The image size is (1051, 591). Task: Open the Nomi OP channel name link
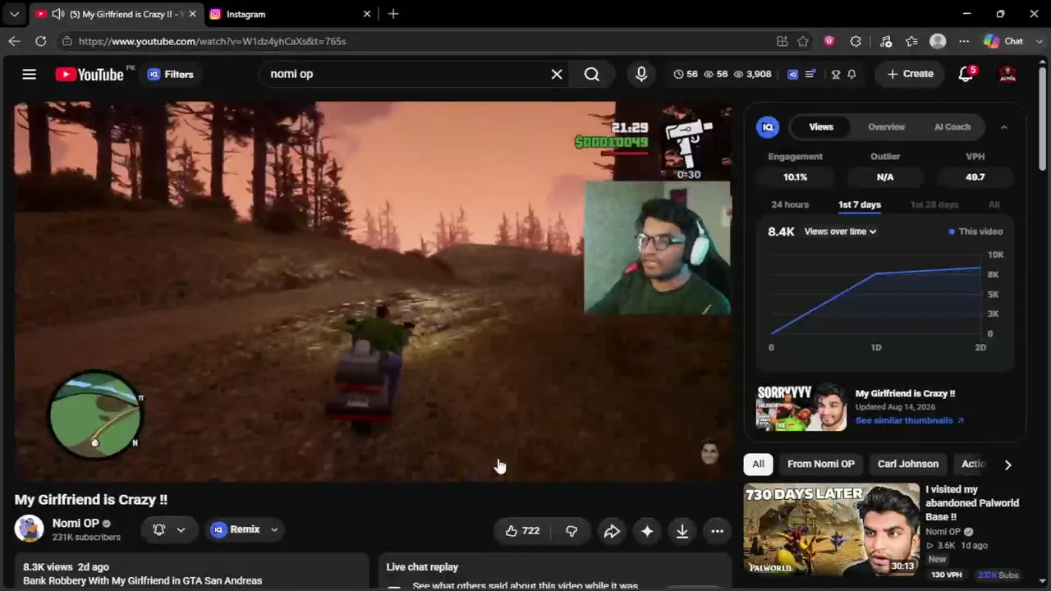(76, 523)
